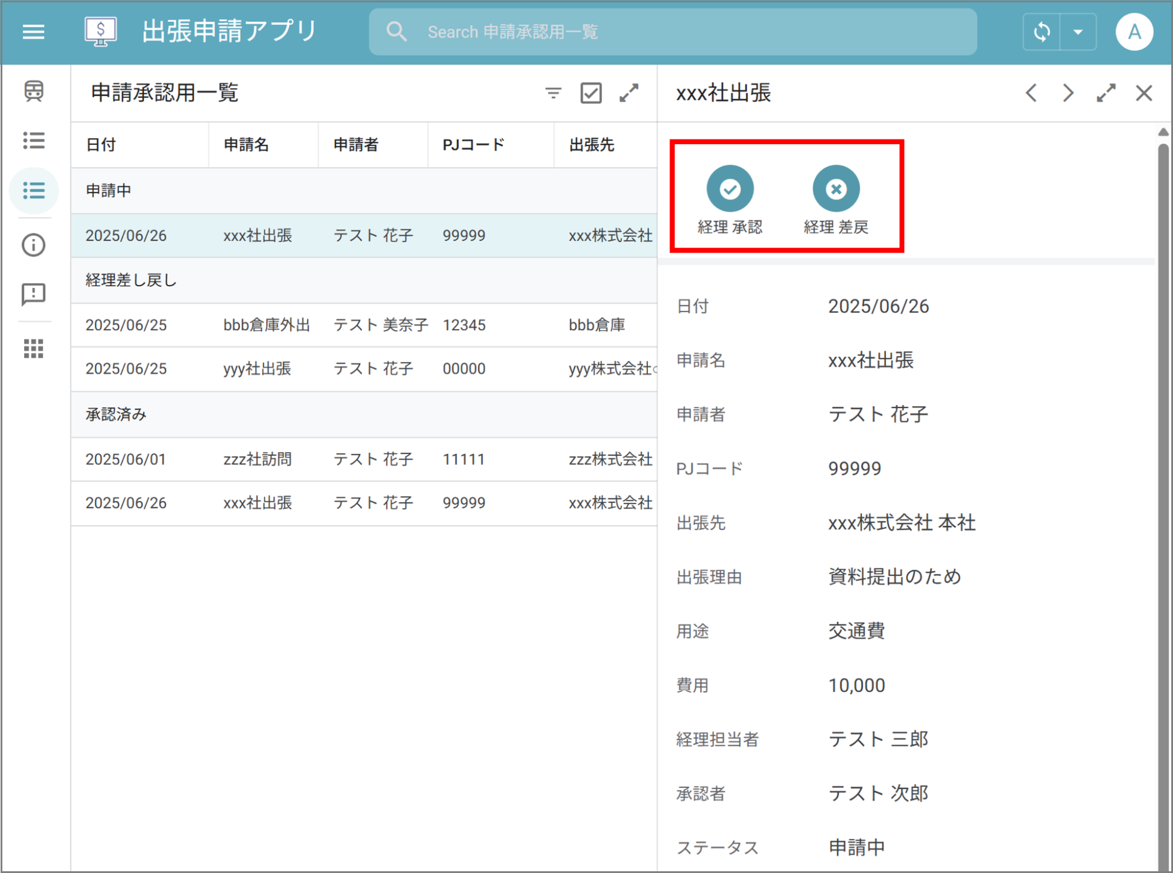Approve with 経理 承認 button
1173x873 pixels.
pyautogui.click(x=730, y=200)
